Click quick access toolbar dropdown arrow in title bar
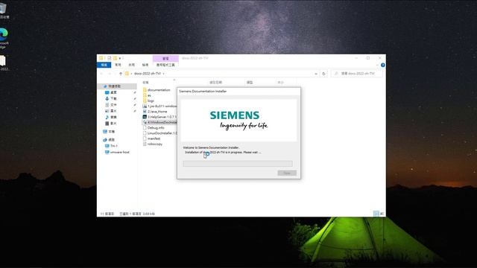 (120, 58)
